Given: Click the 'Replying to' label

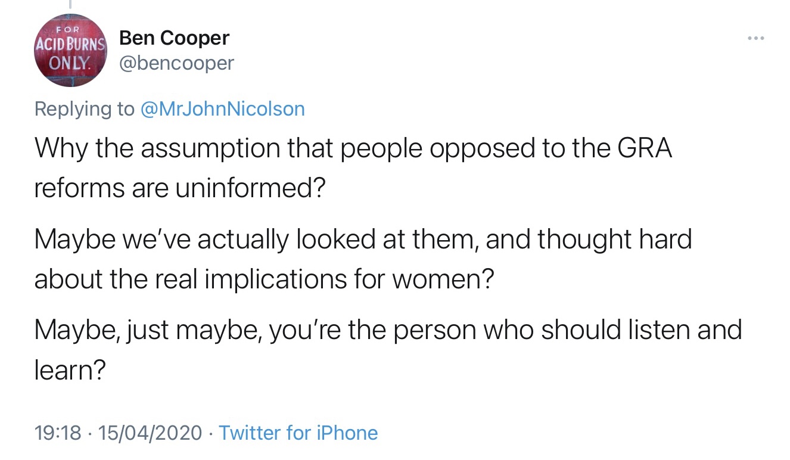Looking at the screenshot, I should (85, 109).
